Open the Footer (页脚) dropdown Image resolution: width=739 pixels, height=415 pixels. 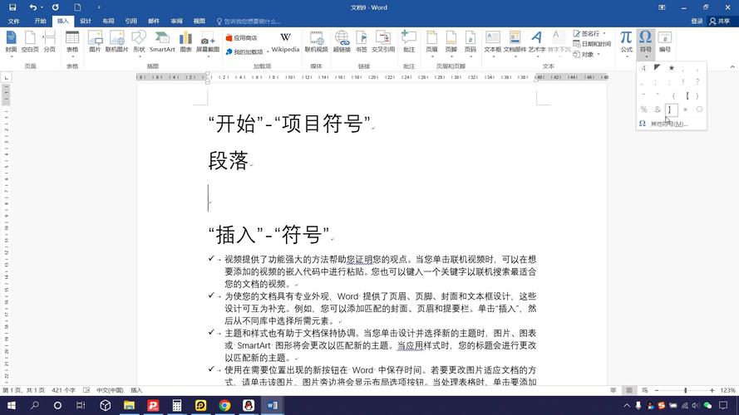pyautogui.click(x=451, y=42)
